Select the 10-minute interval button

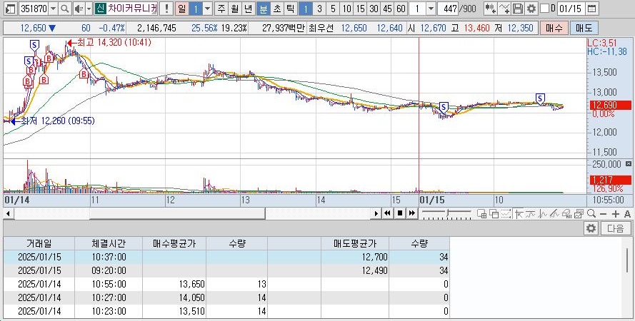coord(346,9)
